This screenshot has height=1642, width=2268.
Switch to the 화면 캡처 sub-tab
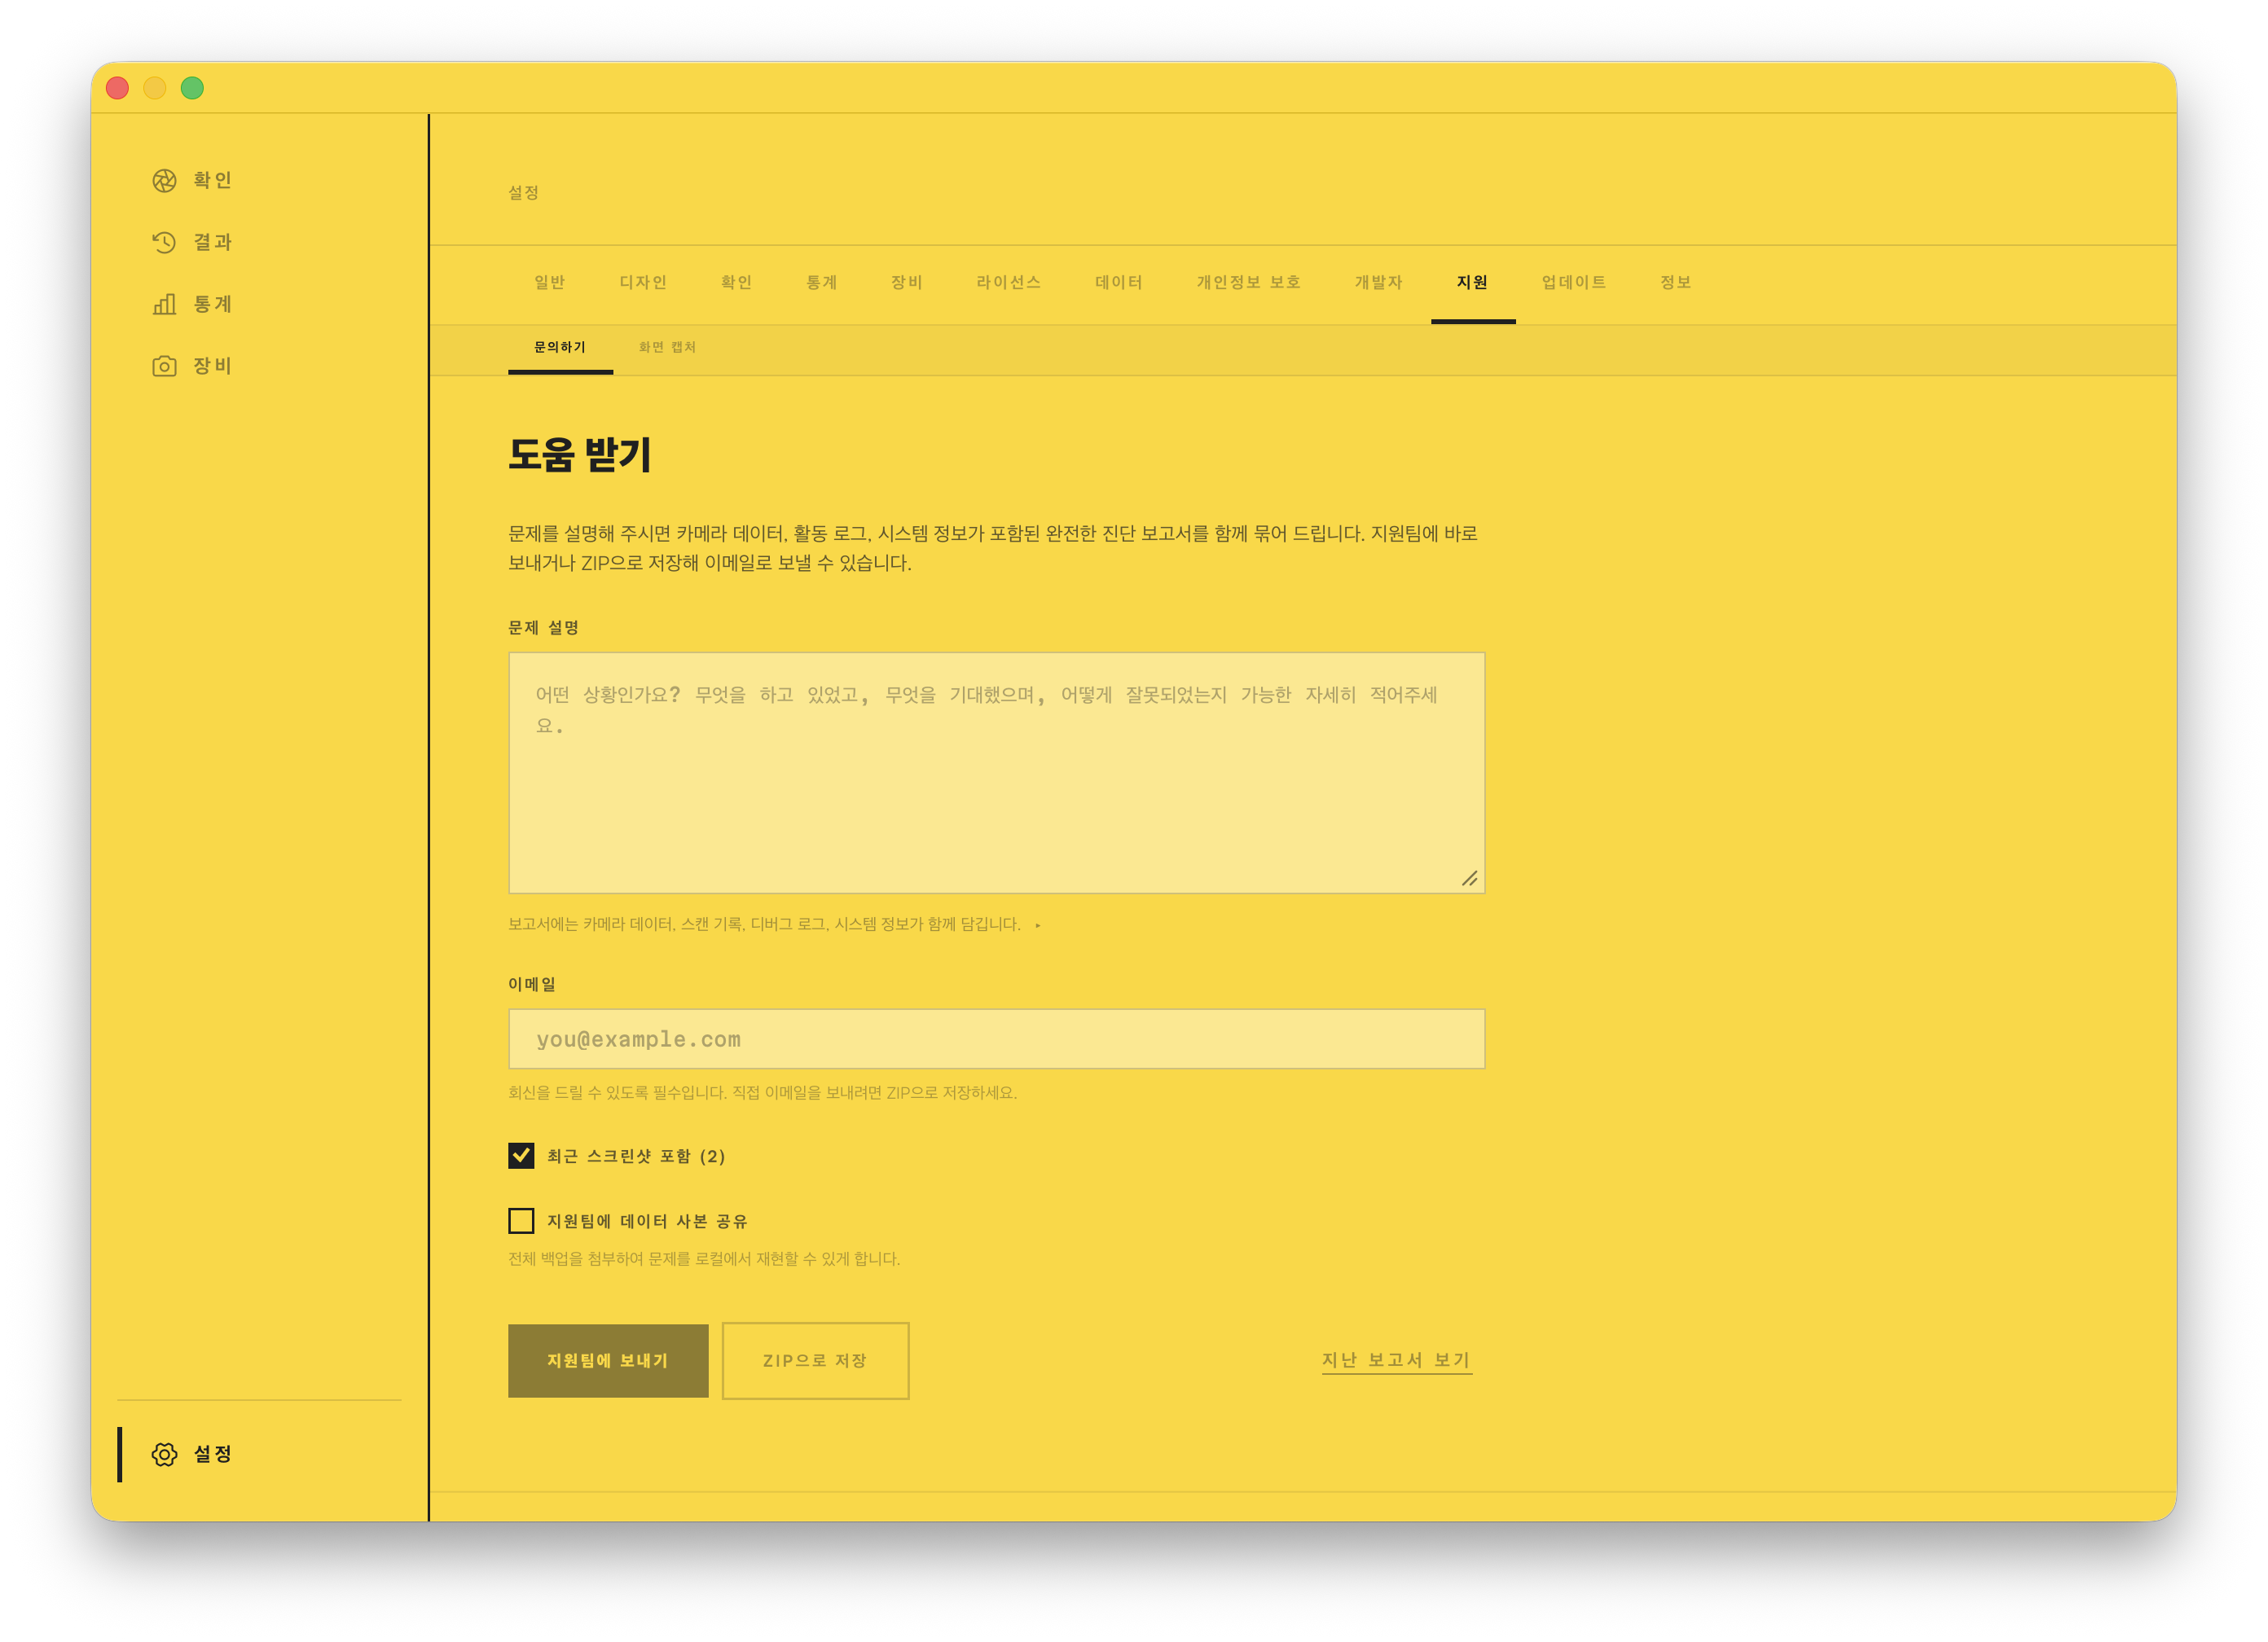pyautogui.click(x=667, y=348)
